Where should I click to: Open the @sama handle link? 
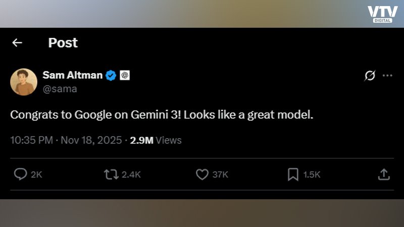click(60, 89)
